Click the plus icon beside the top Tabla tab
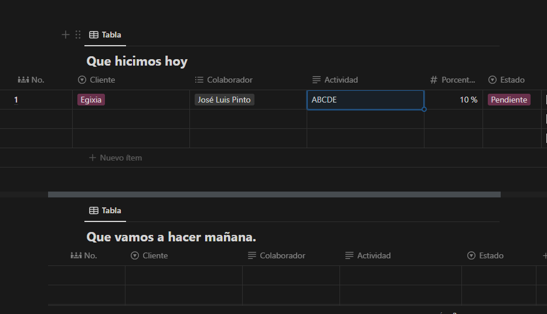Viewport: 547px width, 314px height. [x=66, y=35]
